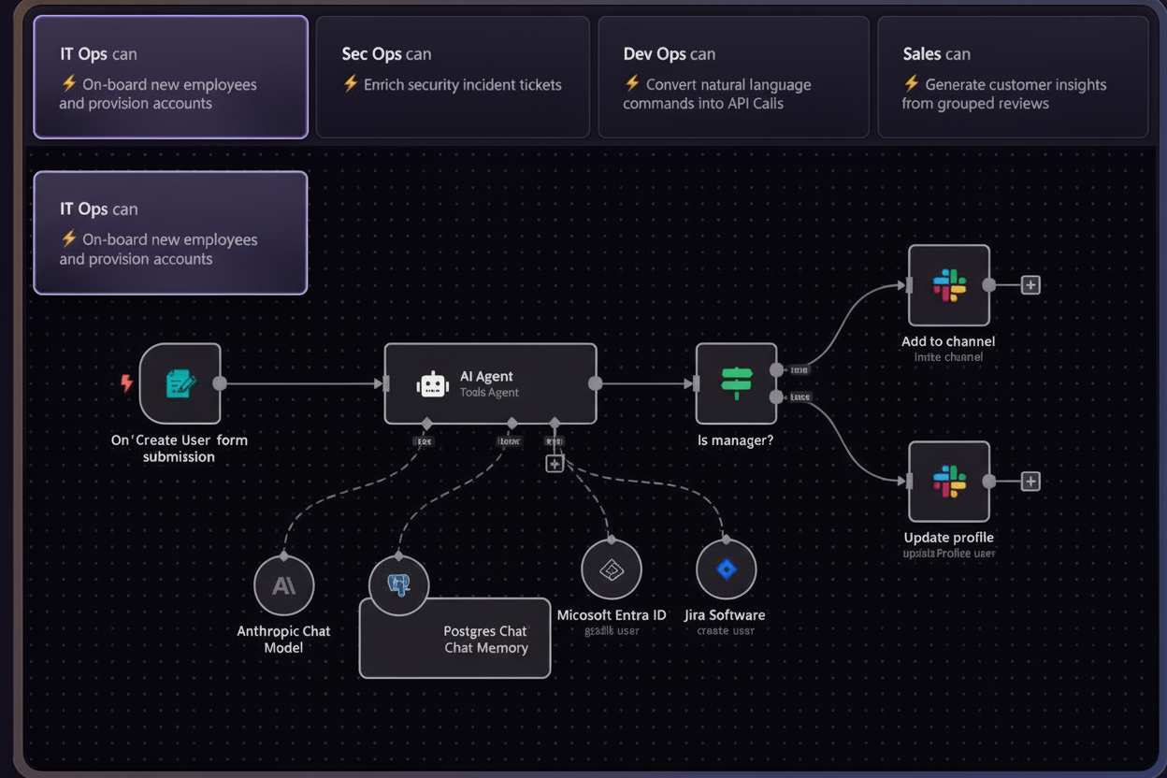Switch to the Dev Ops tab
Screen dimensions: 1167x778
pos(733,77)
